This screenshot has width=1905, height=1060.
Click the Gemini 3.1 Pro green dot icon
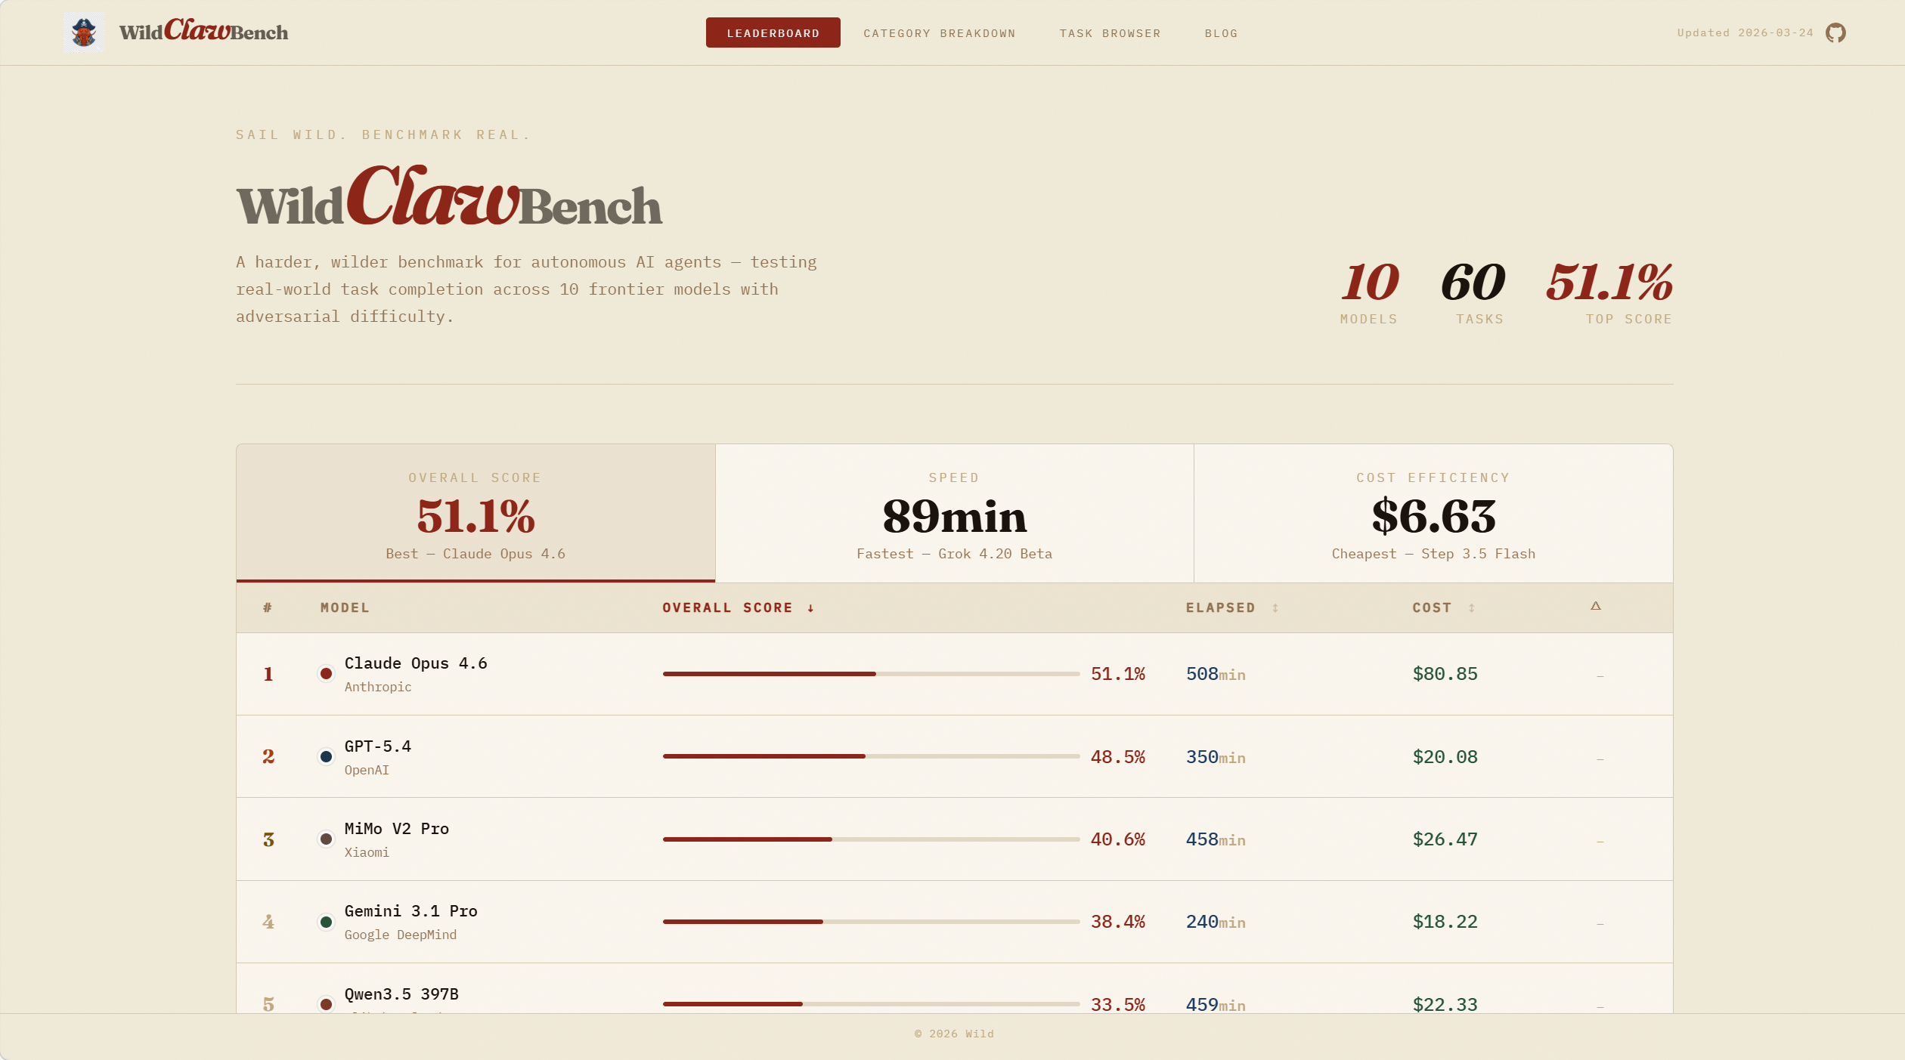pyautogui.click(x=326, y=922)
